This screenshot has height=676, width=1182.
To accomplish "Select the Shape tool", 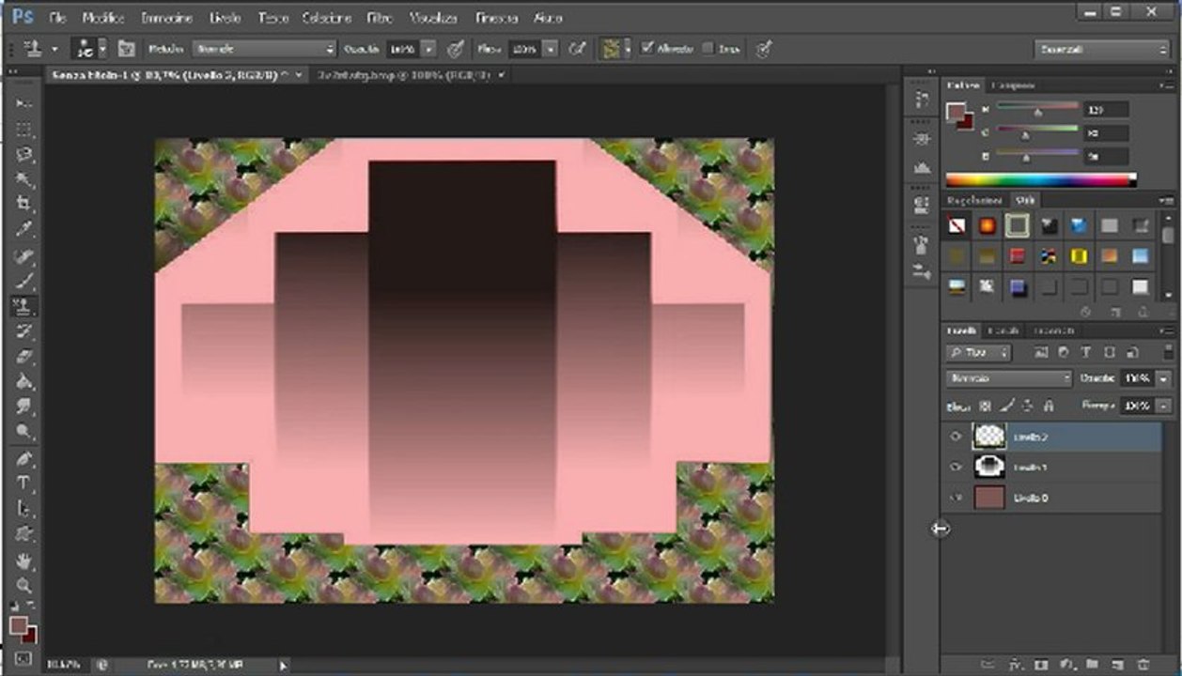I will pos(24,534).
